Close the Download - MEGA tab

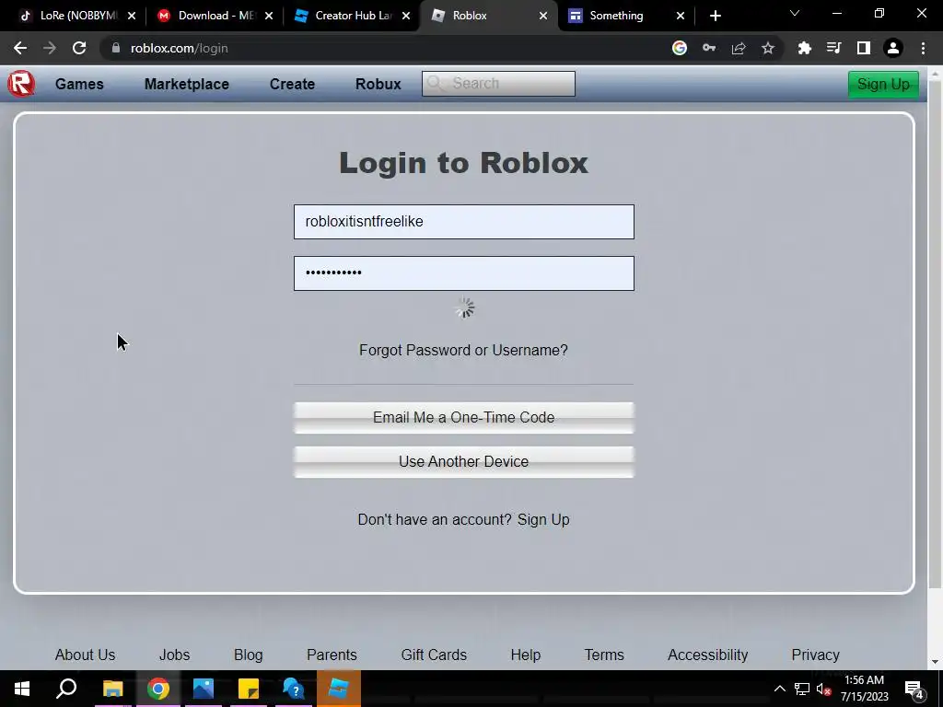point(269,16)
